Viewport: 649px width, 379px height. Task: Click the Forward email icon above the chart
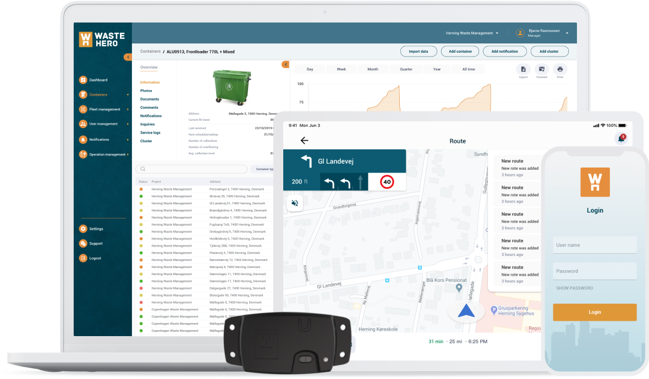pyautogui.click(x=541, y=70)
